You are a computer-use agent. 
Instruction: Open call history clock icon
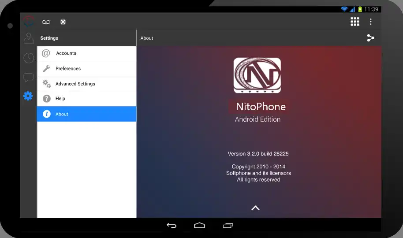[x=29, y=58]
